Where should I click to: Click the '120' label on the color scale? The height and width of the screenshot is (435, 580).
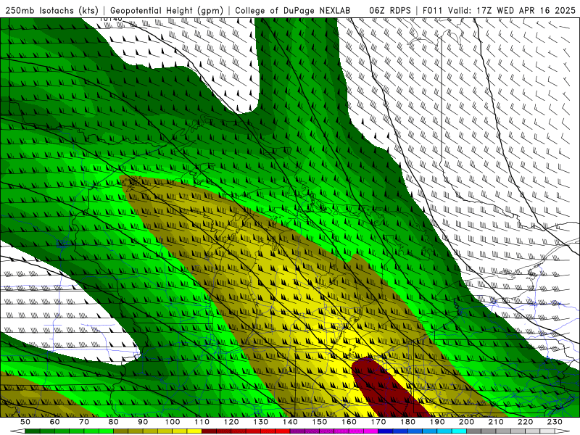tap(231, 422)
